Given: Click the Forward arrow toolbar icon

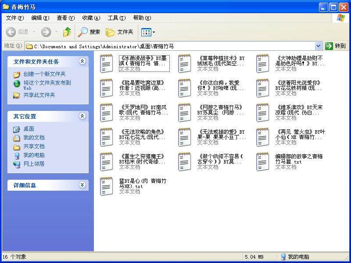Looking at the screenshot, I should pyautogui.click(x=46, y=32).
